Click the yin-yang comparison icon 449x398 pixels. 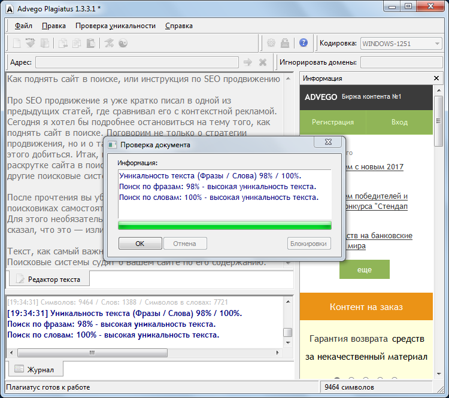(123, 43)
